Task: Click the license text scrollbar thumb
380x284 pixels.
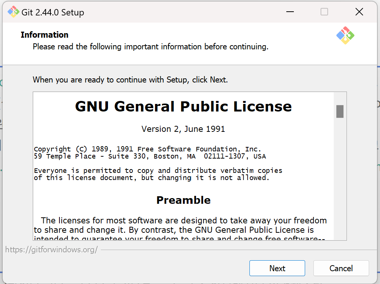Action: click(340, 111)
